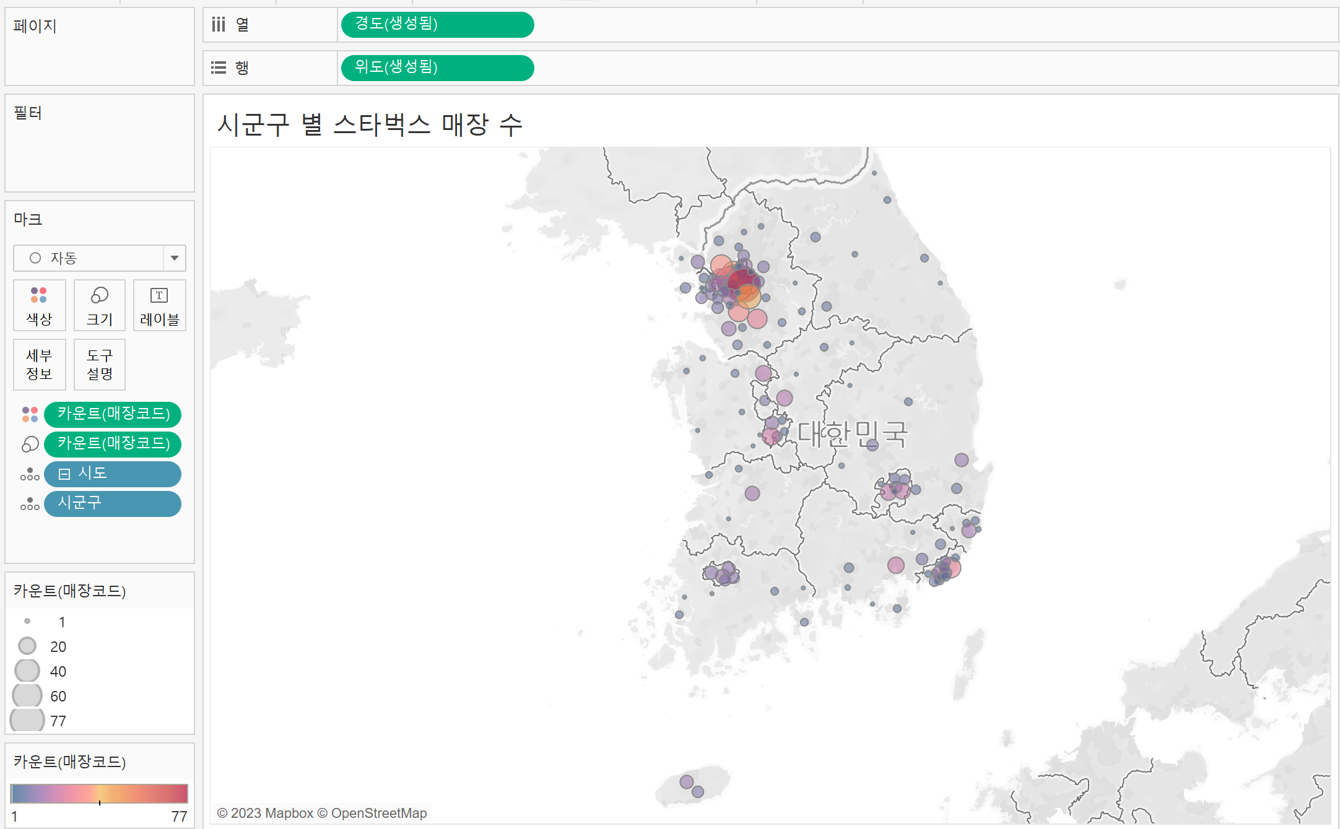Click the chart title 시군구 별 스타벅스 매장 수

370,124
